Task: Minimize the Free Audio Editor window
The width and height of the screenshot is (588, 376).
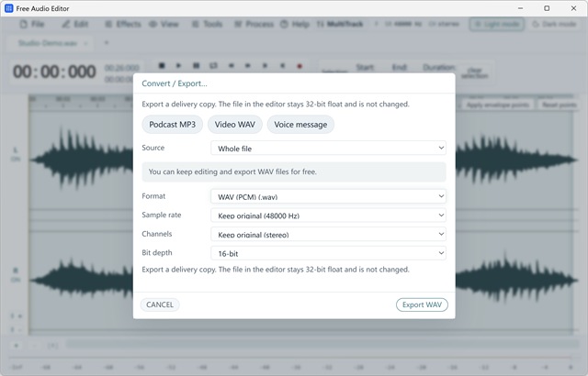Action: click(x=521, y=8)
